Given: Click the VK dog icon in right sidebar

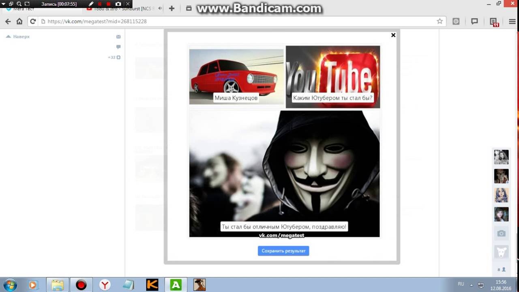Looking at the screenshot, I should tap(502, 252).
